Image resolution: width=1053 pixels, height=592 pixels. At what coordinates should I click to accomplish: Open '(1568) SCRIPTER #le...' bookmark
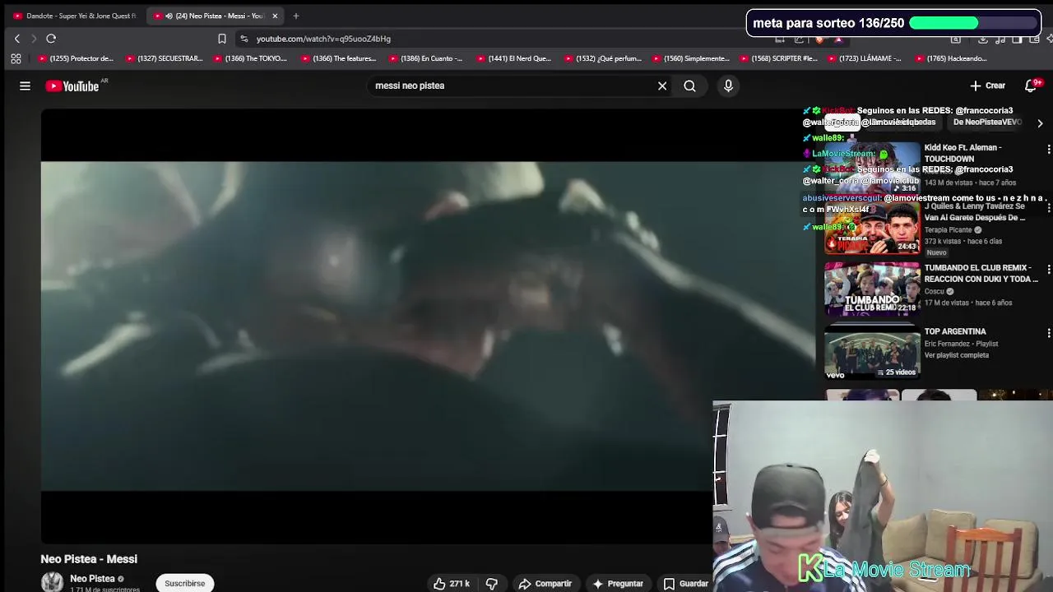coord(778,58)
